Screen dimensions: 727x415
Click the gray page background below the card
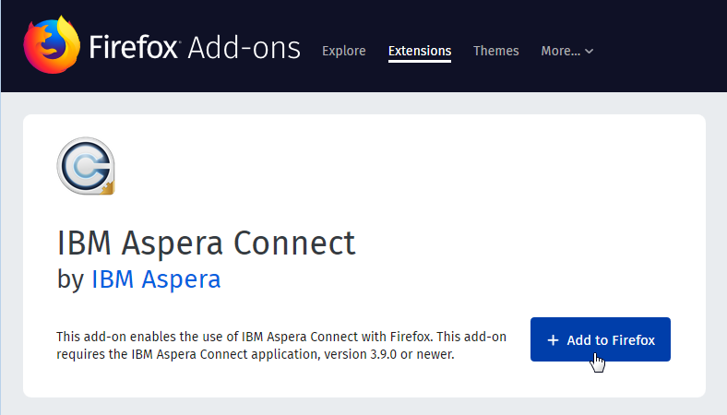click(x=369, y=407)
